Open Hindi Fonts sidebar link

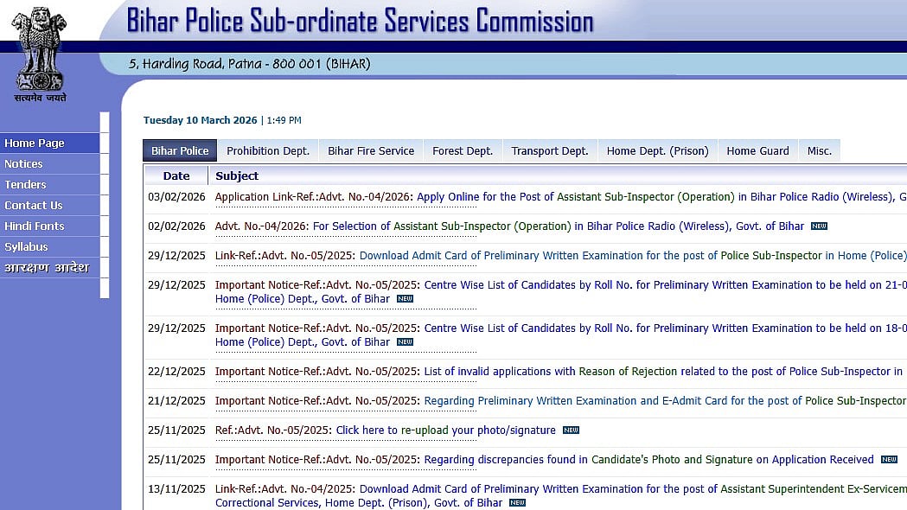click(x=35, y=226)
